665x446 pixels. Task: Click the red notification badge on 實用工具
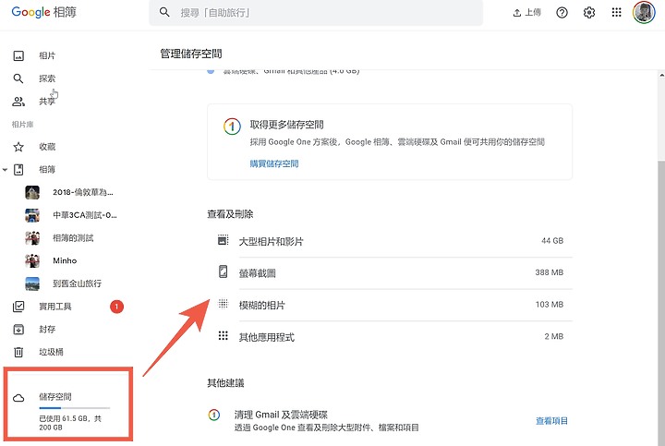[116, 307]
